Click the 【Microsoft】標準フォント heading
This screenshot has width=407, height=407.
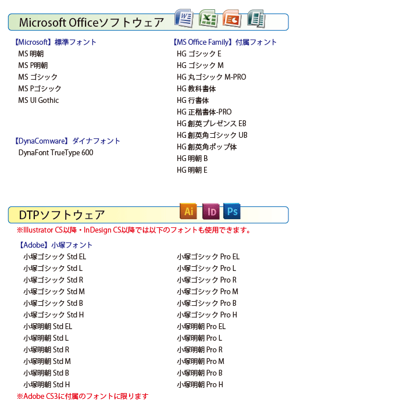(55, 42)
